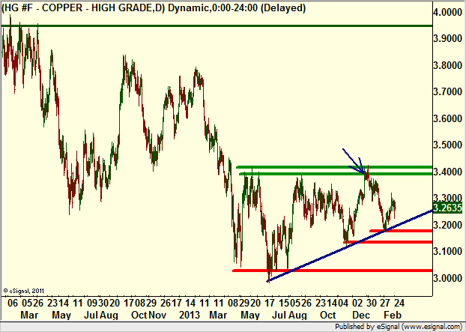Select the 150526 date tick label
The width and height of the screenshot is (466, 332).
tap(295, 303)
